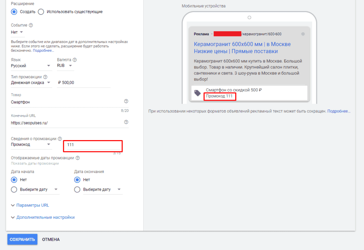The image size is (364, 250).
Task: Click the Расширение heading label
Action: 22,4
